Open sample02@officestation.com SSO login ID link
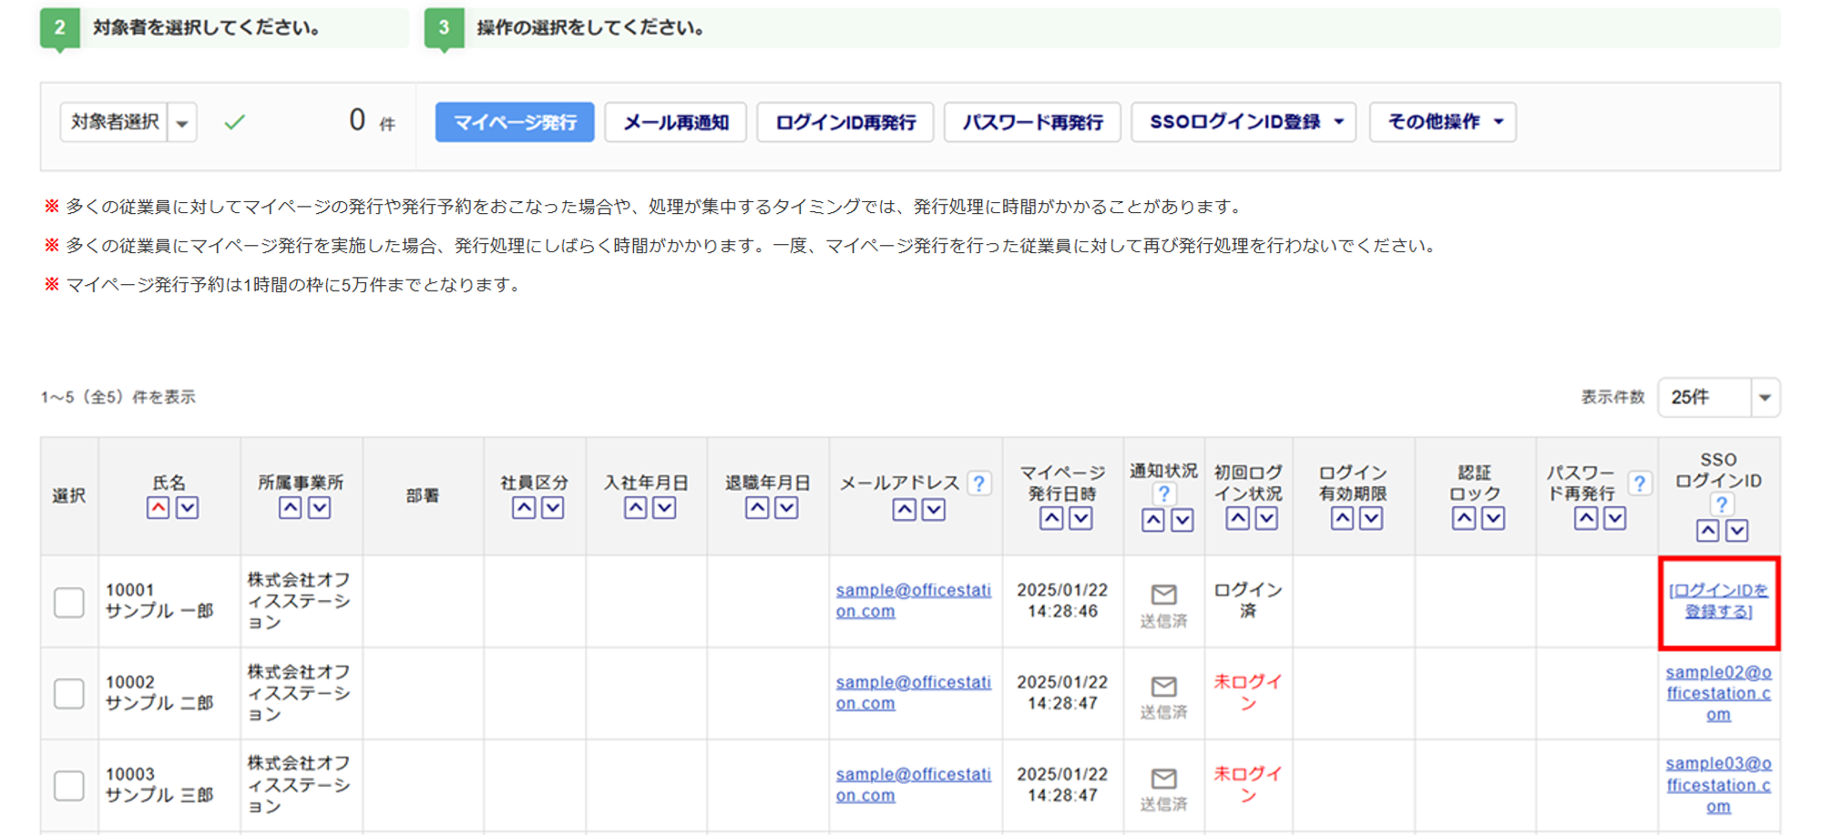The height and width of the screenshot is (835, 1822). click(x=1718, y=693)
